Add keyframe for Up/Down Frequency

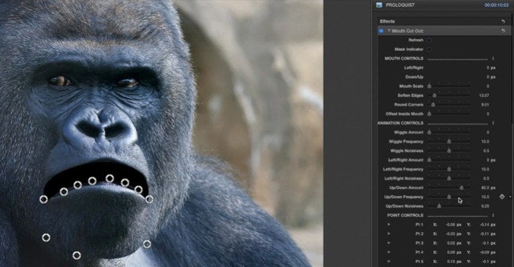pos(502,197)
